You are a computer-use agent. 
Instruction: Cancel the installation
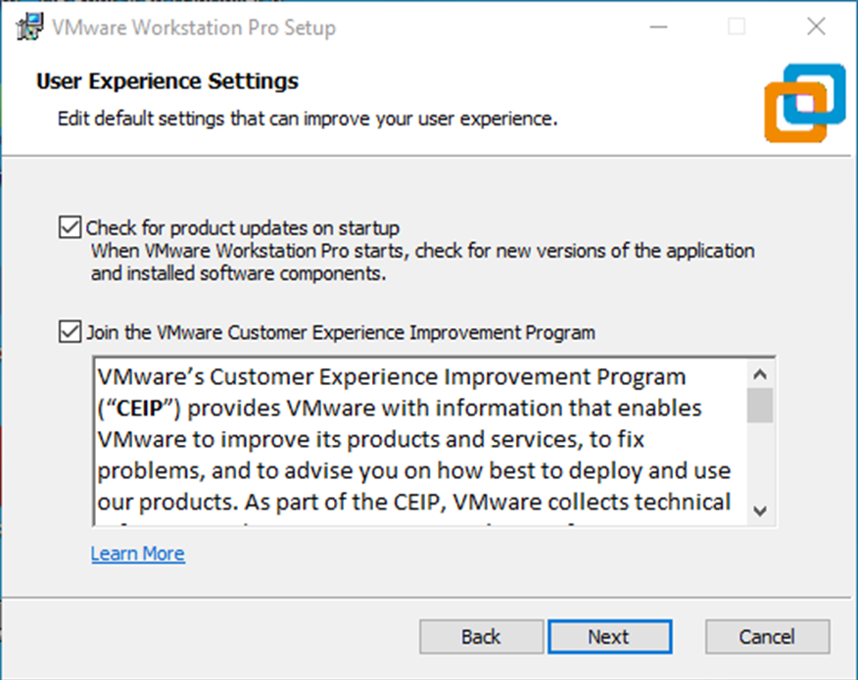pyautogui.click(x=767, y=637)
